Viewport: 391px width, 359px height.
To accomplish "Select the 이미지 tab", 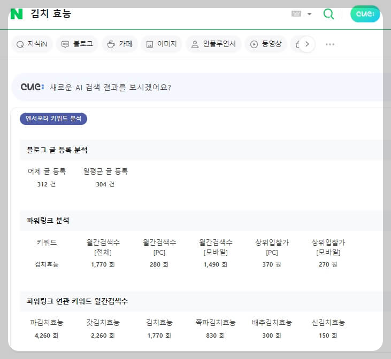I will 162,44.
